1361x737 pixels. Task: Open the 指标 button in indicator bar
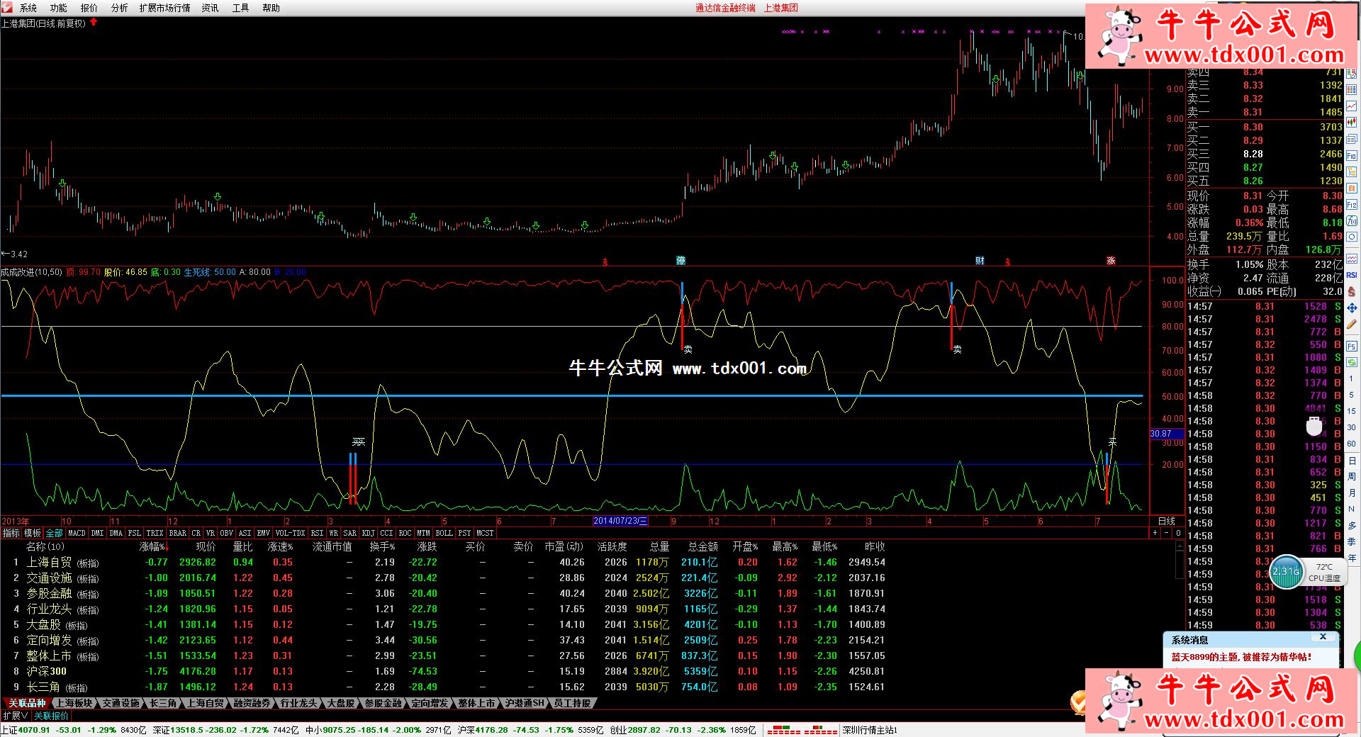pos(11,533)
